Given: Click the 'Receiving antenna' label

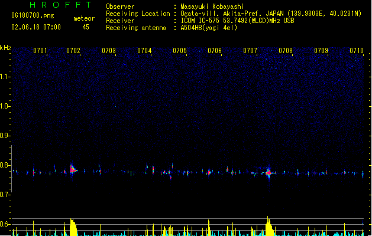Looking at the screenshot, I should [x=136, y=28].
